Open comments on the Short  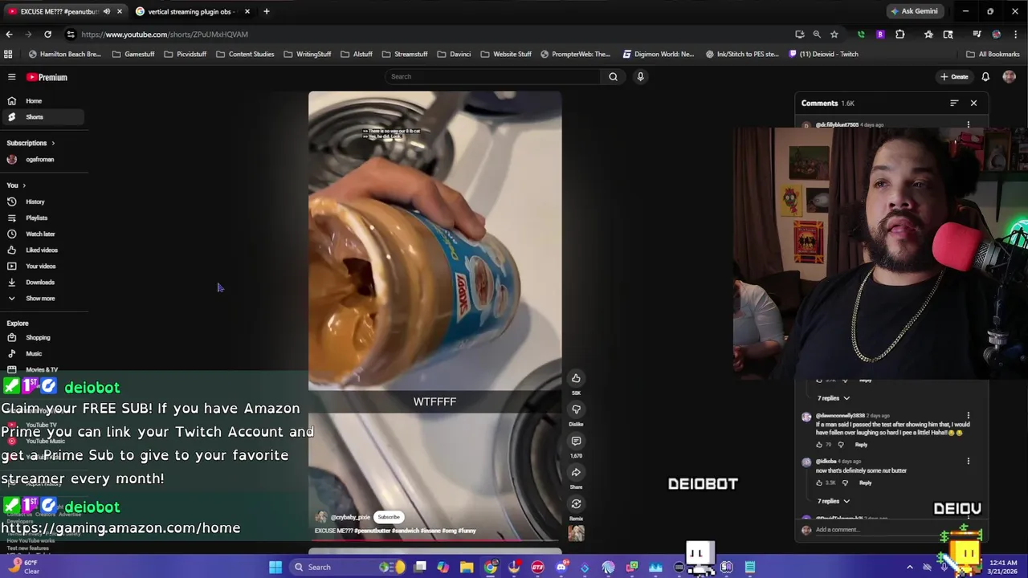pyautogui.click(x=576, y=441)
